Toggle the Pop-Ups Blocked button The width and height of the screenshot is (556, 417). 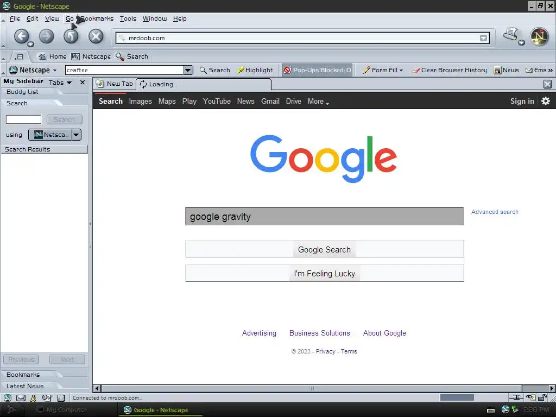point(317,70)
